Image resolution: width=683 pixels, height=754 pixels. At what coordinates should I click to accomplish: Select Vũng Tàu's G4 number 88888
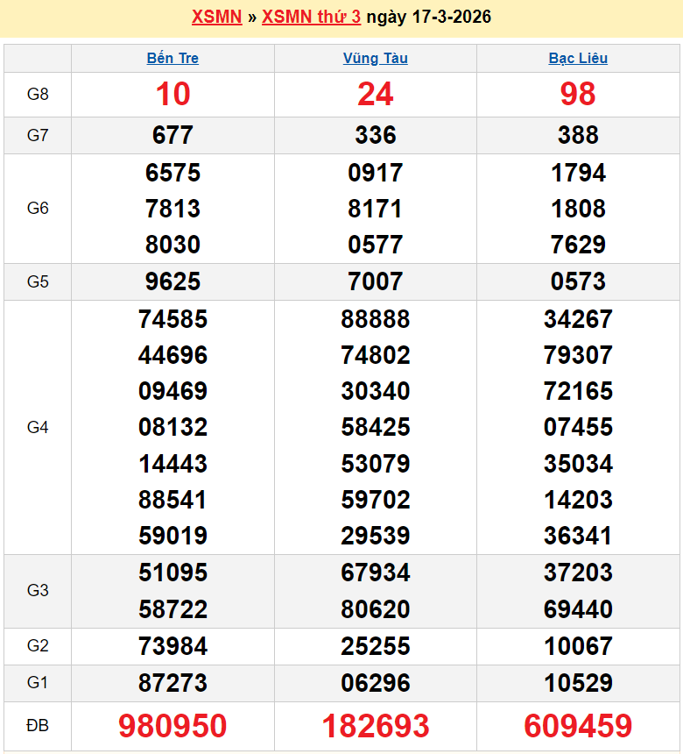coord(375,319)
